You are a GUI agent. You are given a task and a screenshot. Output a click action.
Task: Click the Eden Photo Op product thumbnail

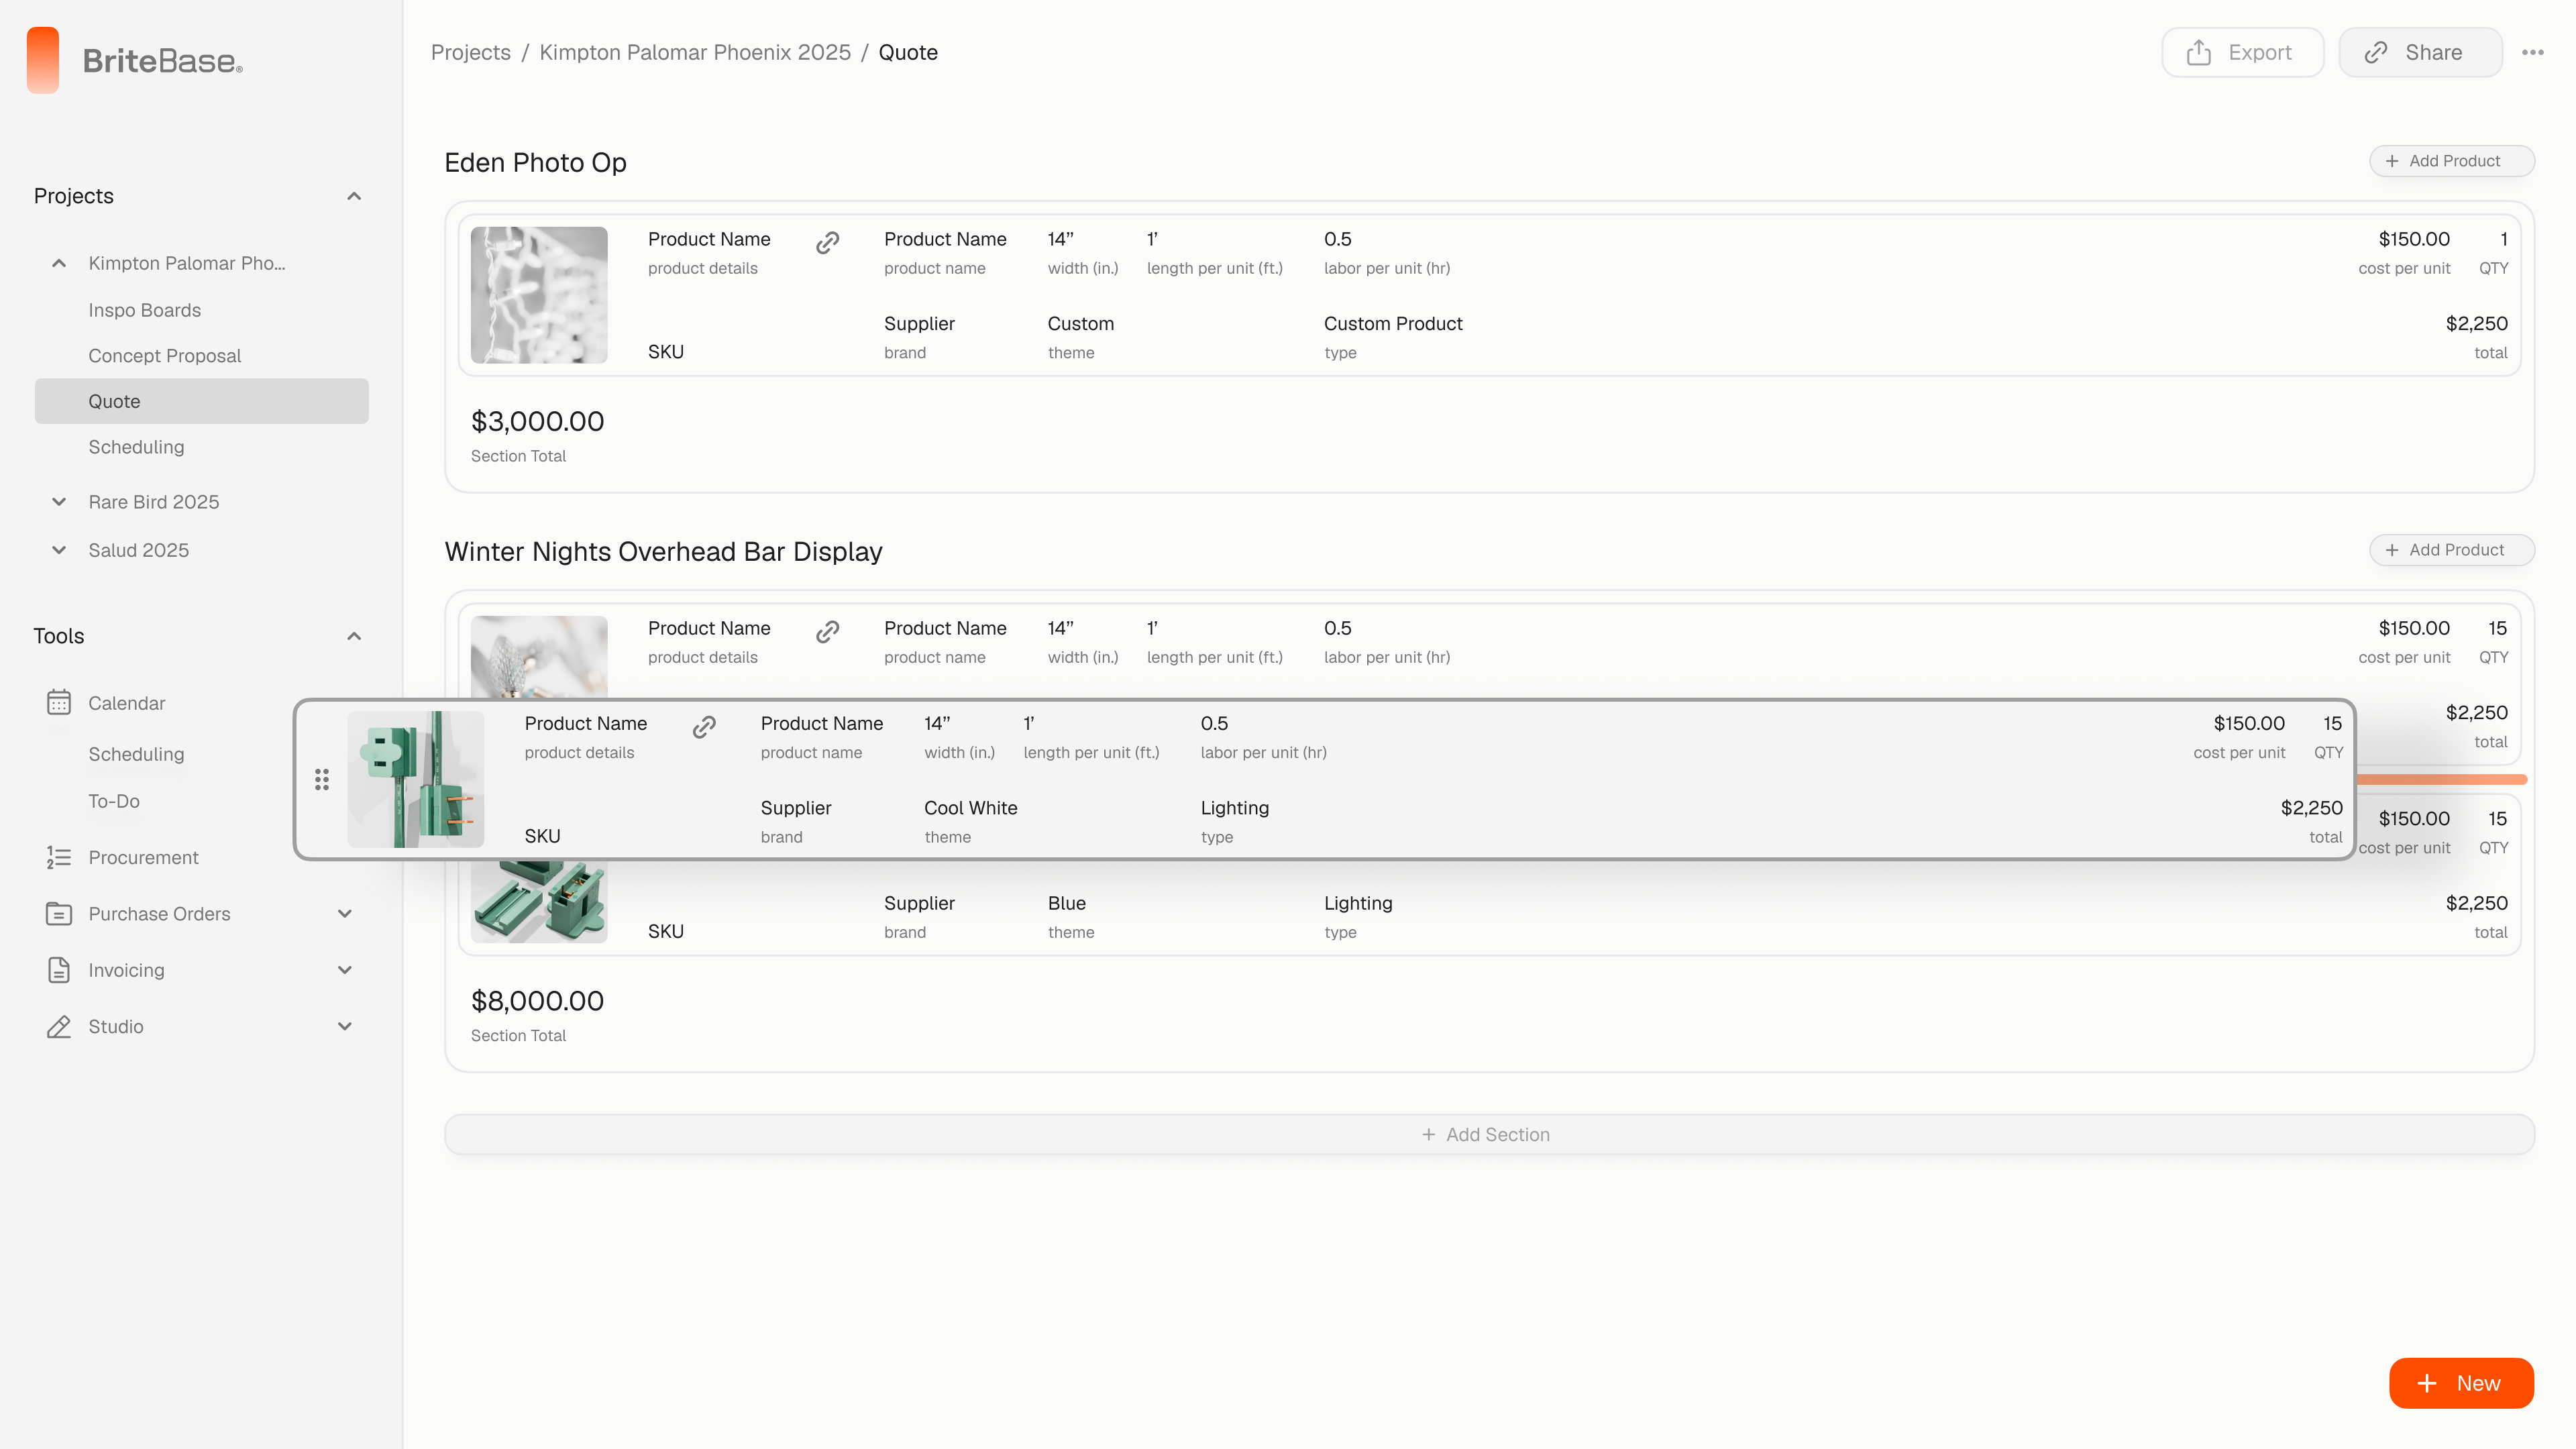tap(539, 295)
